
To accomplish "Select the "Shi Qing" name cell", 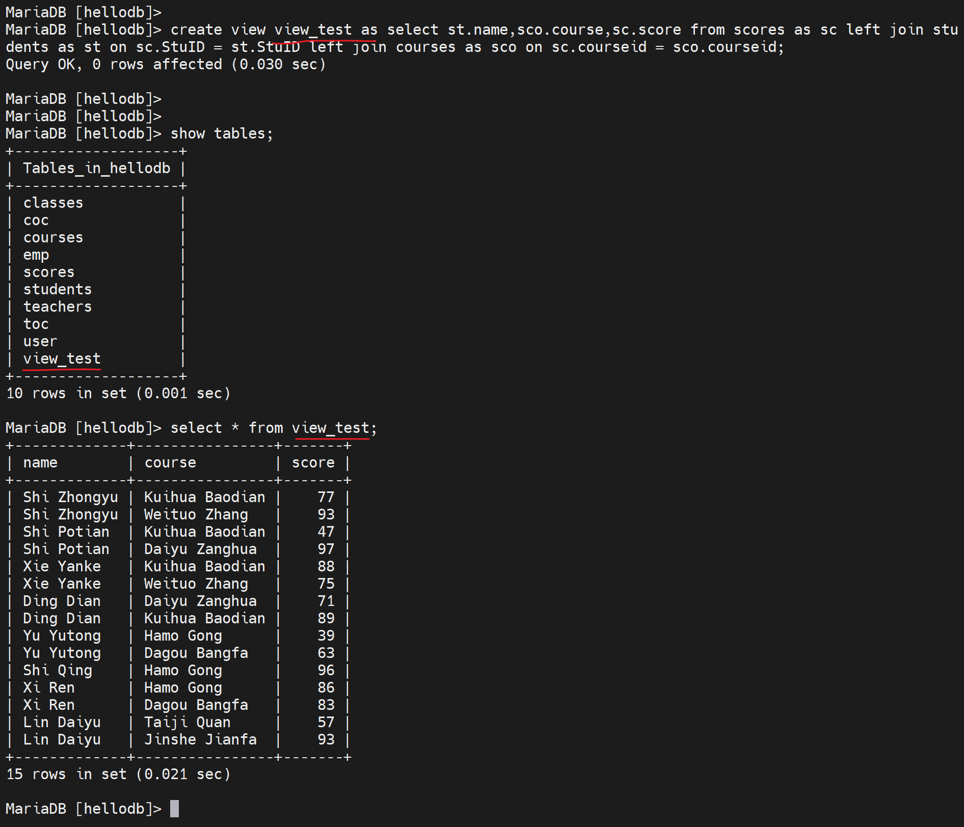I will (x=57, y=671).
